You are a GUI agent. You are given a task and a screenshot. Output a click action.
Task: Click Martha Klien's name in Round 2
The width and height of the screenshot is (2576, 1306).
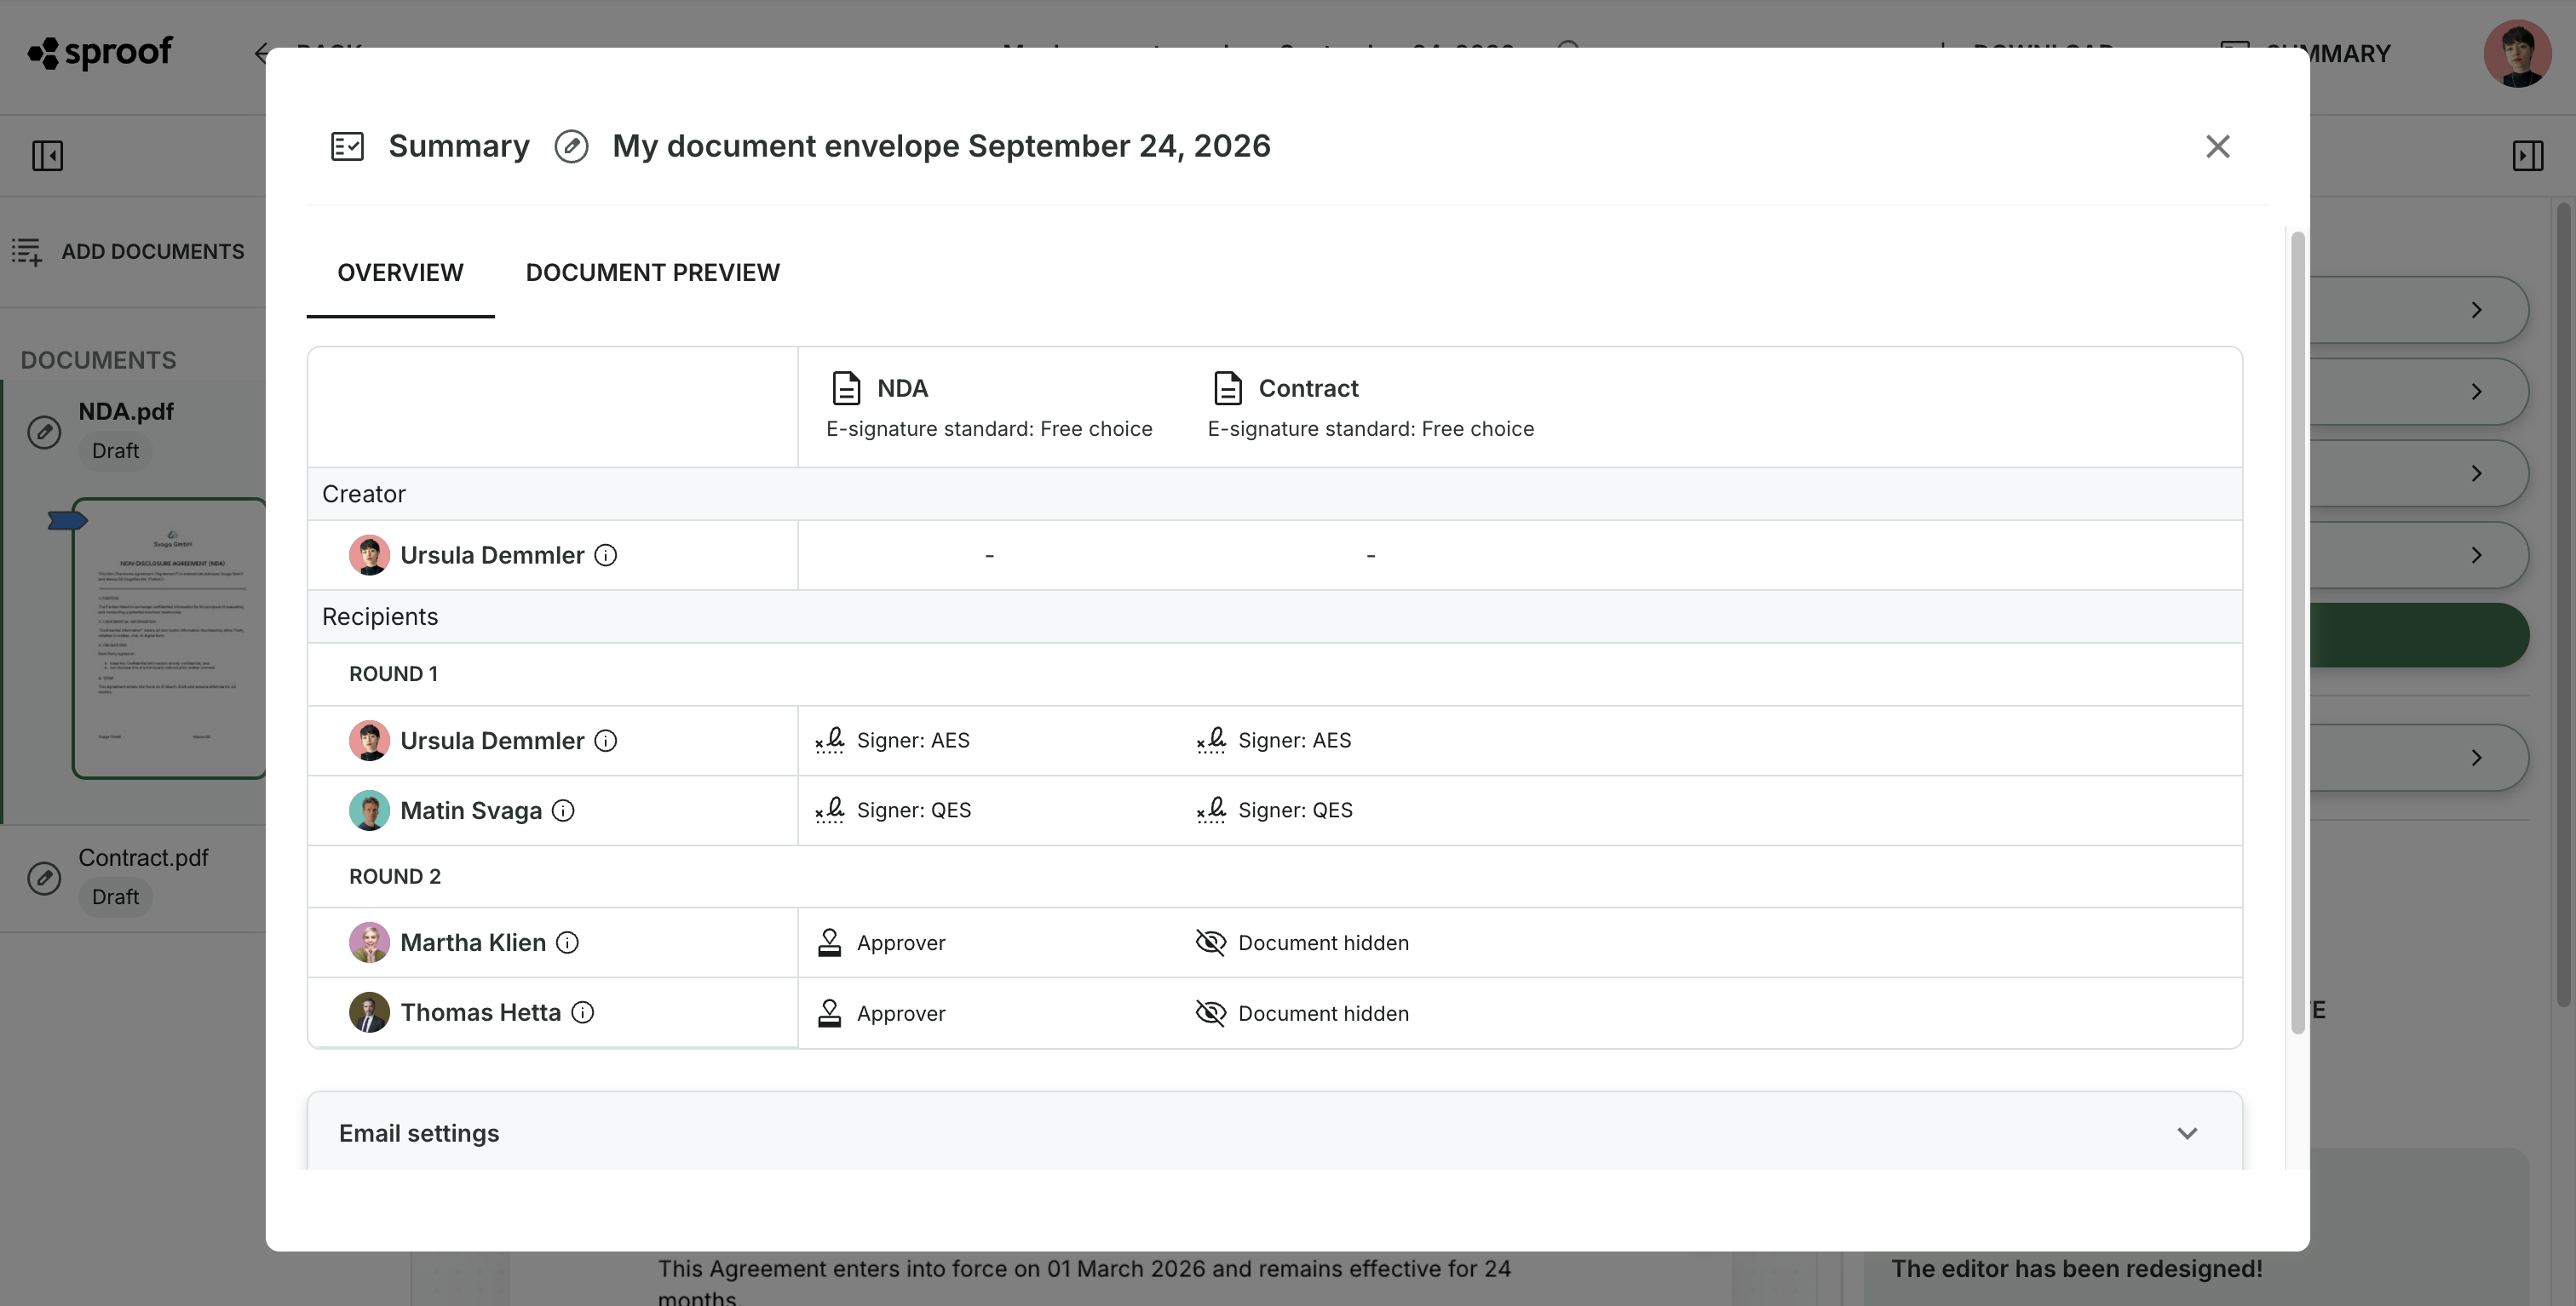pos(473,942)
